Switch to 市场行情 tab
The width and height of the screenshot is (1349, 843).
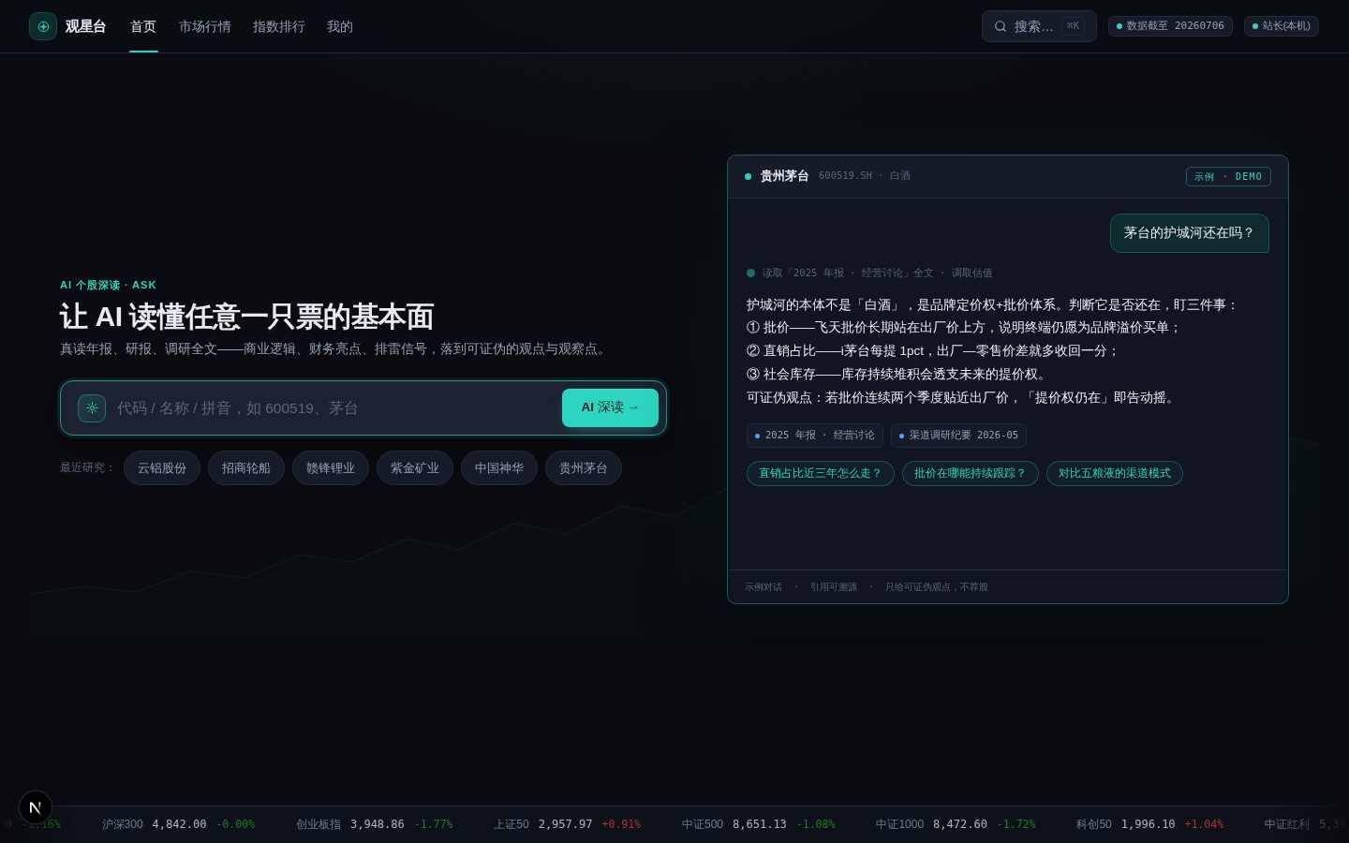tap(205, 26)
